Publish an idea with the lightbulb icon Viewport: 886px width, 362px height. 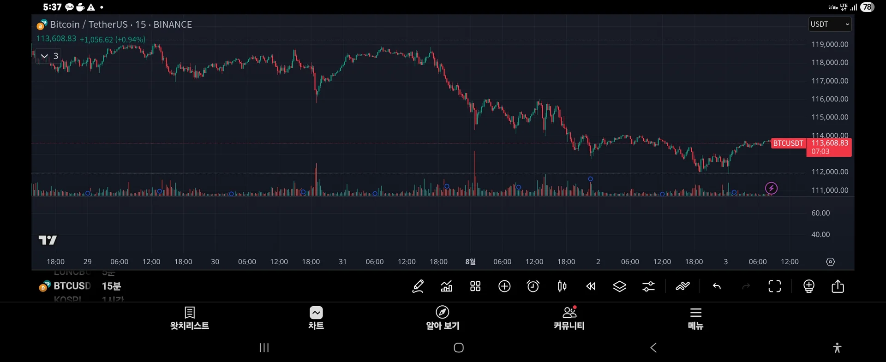coord(809,286)
